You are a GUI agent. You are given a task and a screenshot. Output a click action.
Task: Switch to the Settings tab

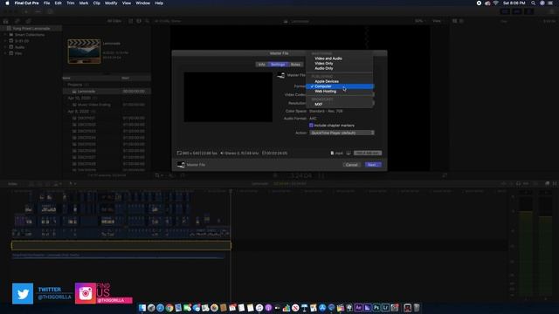[x=278, y=65]
